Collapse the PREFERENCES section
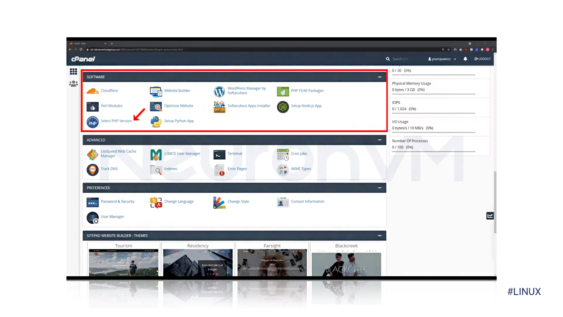Image resolution: width=563 pixels, height=317 pixels. [379, 188]
